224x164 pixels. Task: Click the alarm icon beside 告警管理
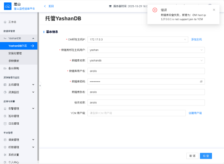pos(5,109)
